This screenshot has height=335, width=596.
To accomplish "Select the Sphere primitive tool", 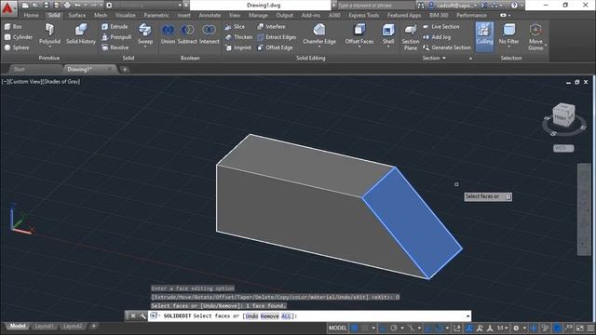I will point(17,47).
